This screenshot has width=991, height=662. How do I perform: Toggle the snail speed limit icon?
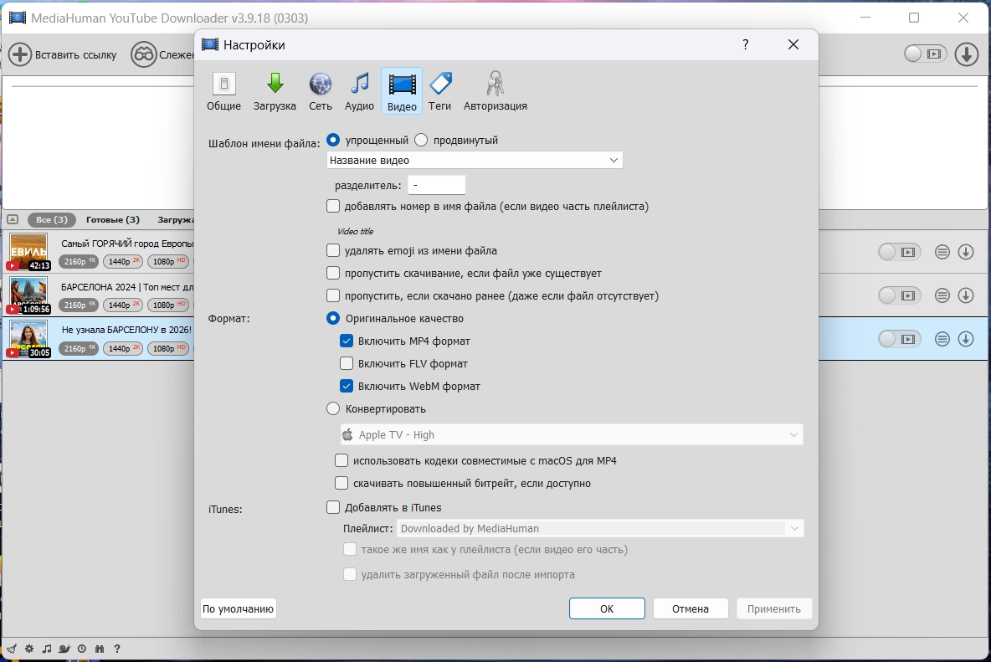tap(64, 649)
